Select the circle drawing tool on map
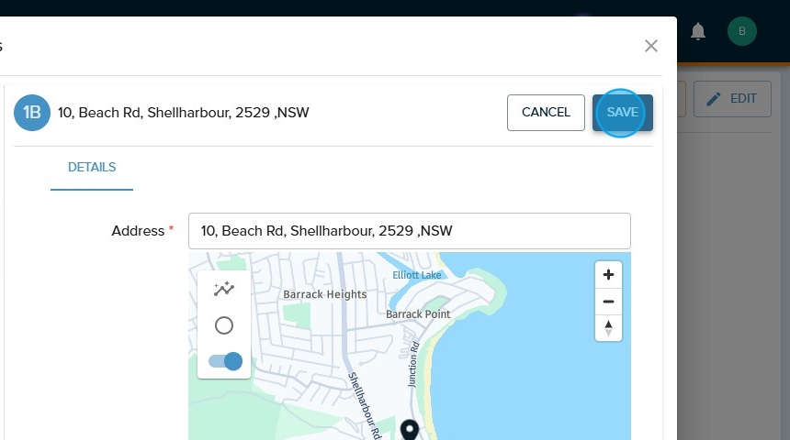The height and width of the screenshot is (440, 790). pyautogui.click(x=223, y=325)
